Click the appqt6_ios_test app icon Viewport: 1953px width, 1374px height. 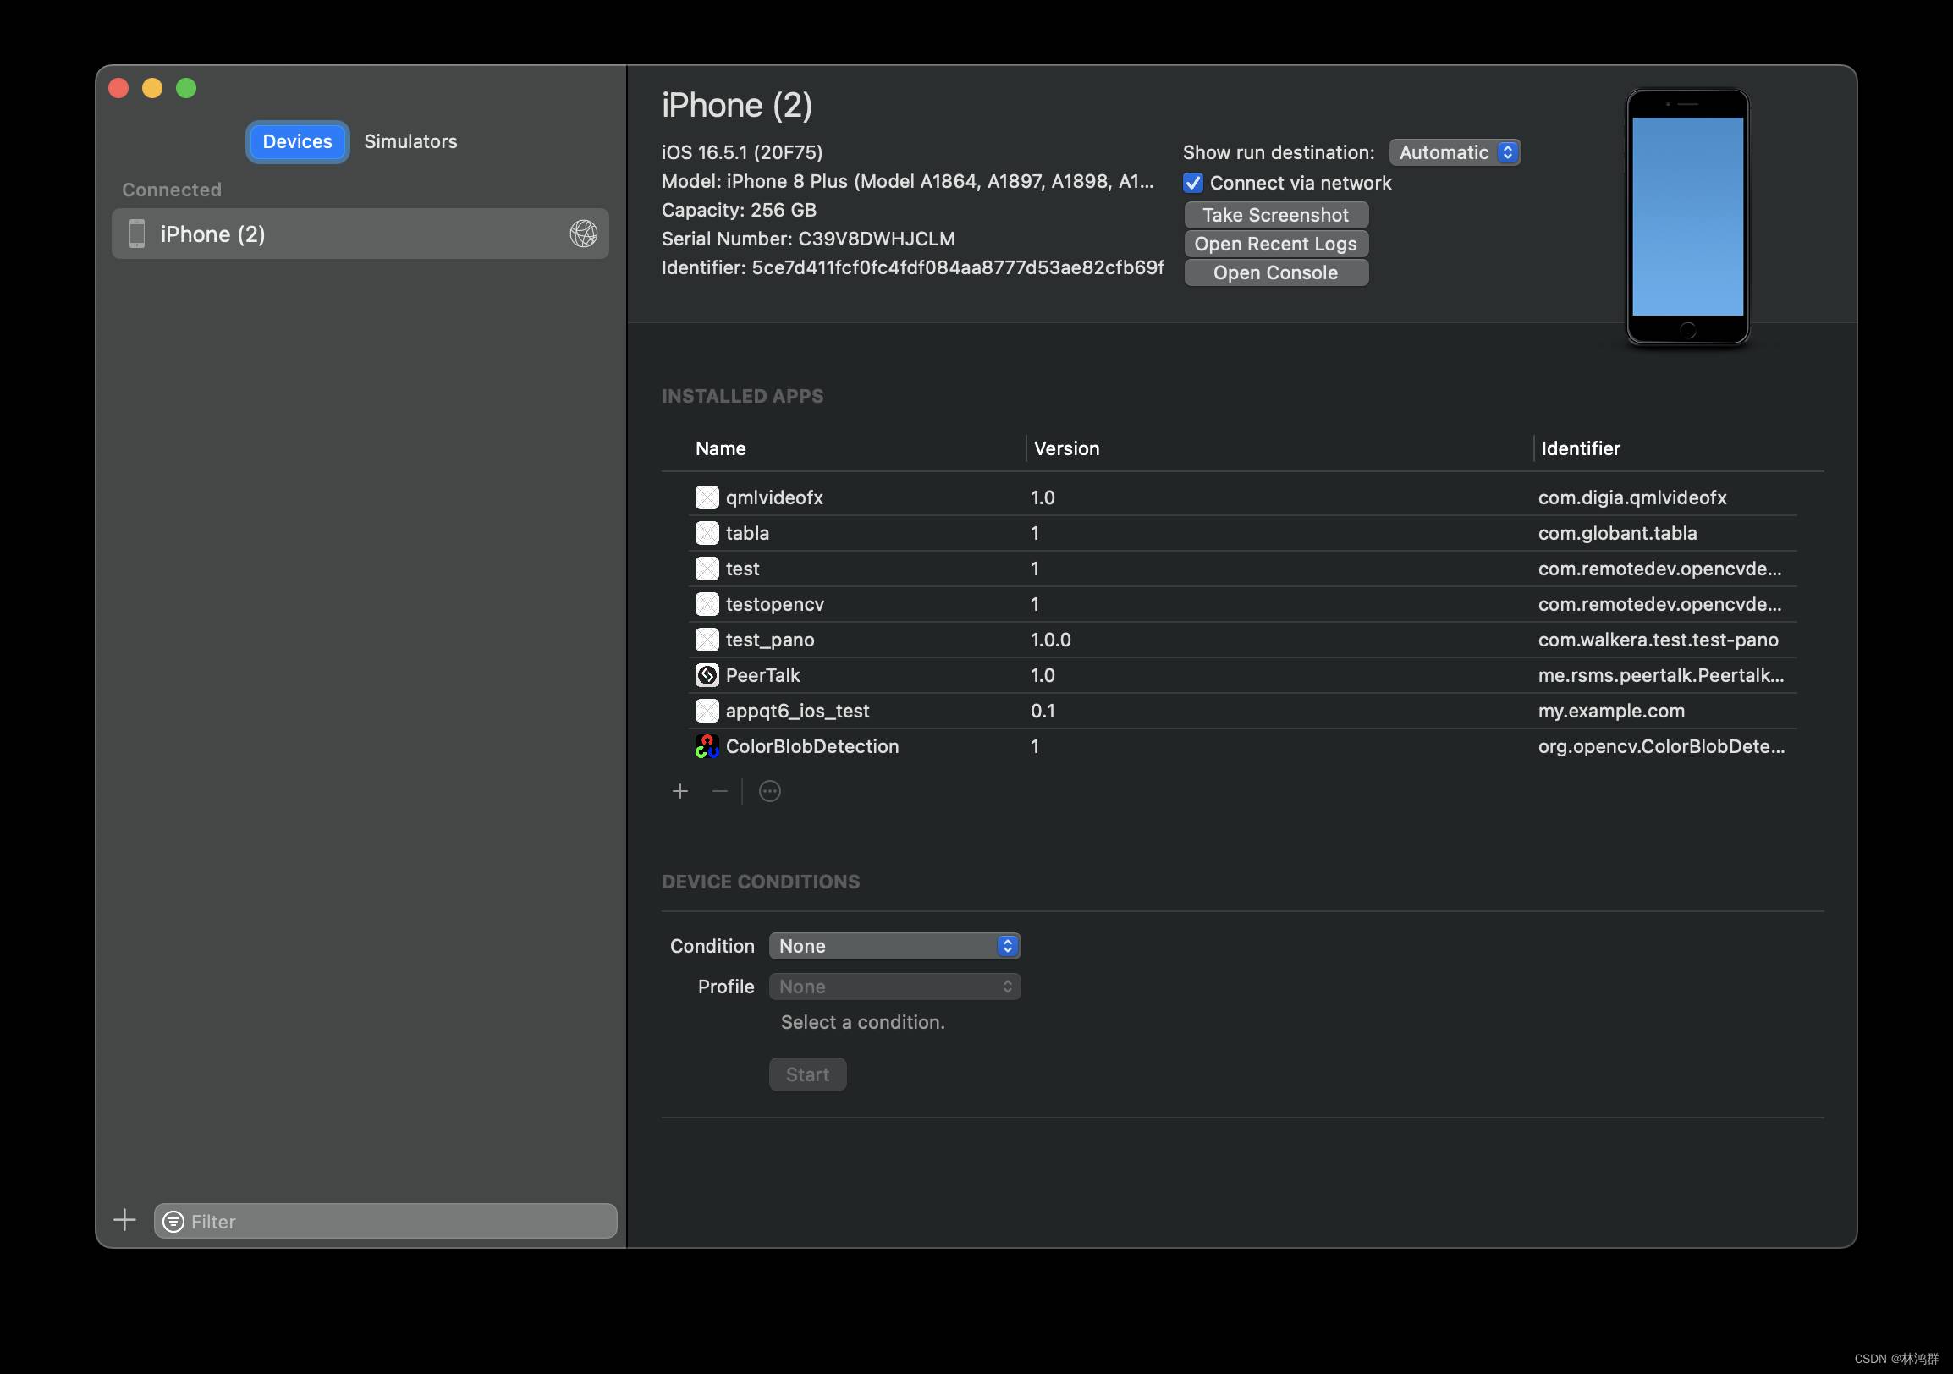707,711
